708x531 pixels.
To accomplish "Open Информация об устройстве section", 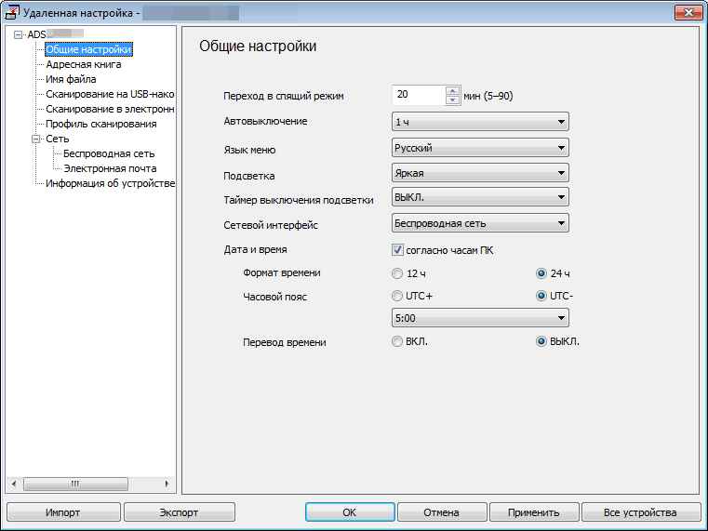I will (x=110, y=183).
